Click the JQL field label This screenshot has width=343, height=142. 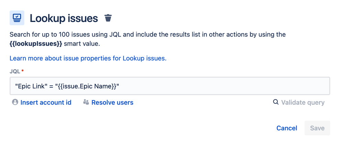tap(15, 71)
